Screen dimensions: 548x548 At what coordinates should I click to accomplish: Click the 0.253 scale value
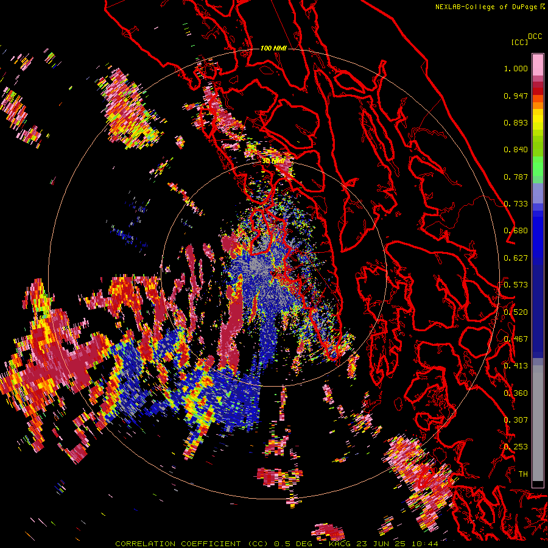point(516,447)
